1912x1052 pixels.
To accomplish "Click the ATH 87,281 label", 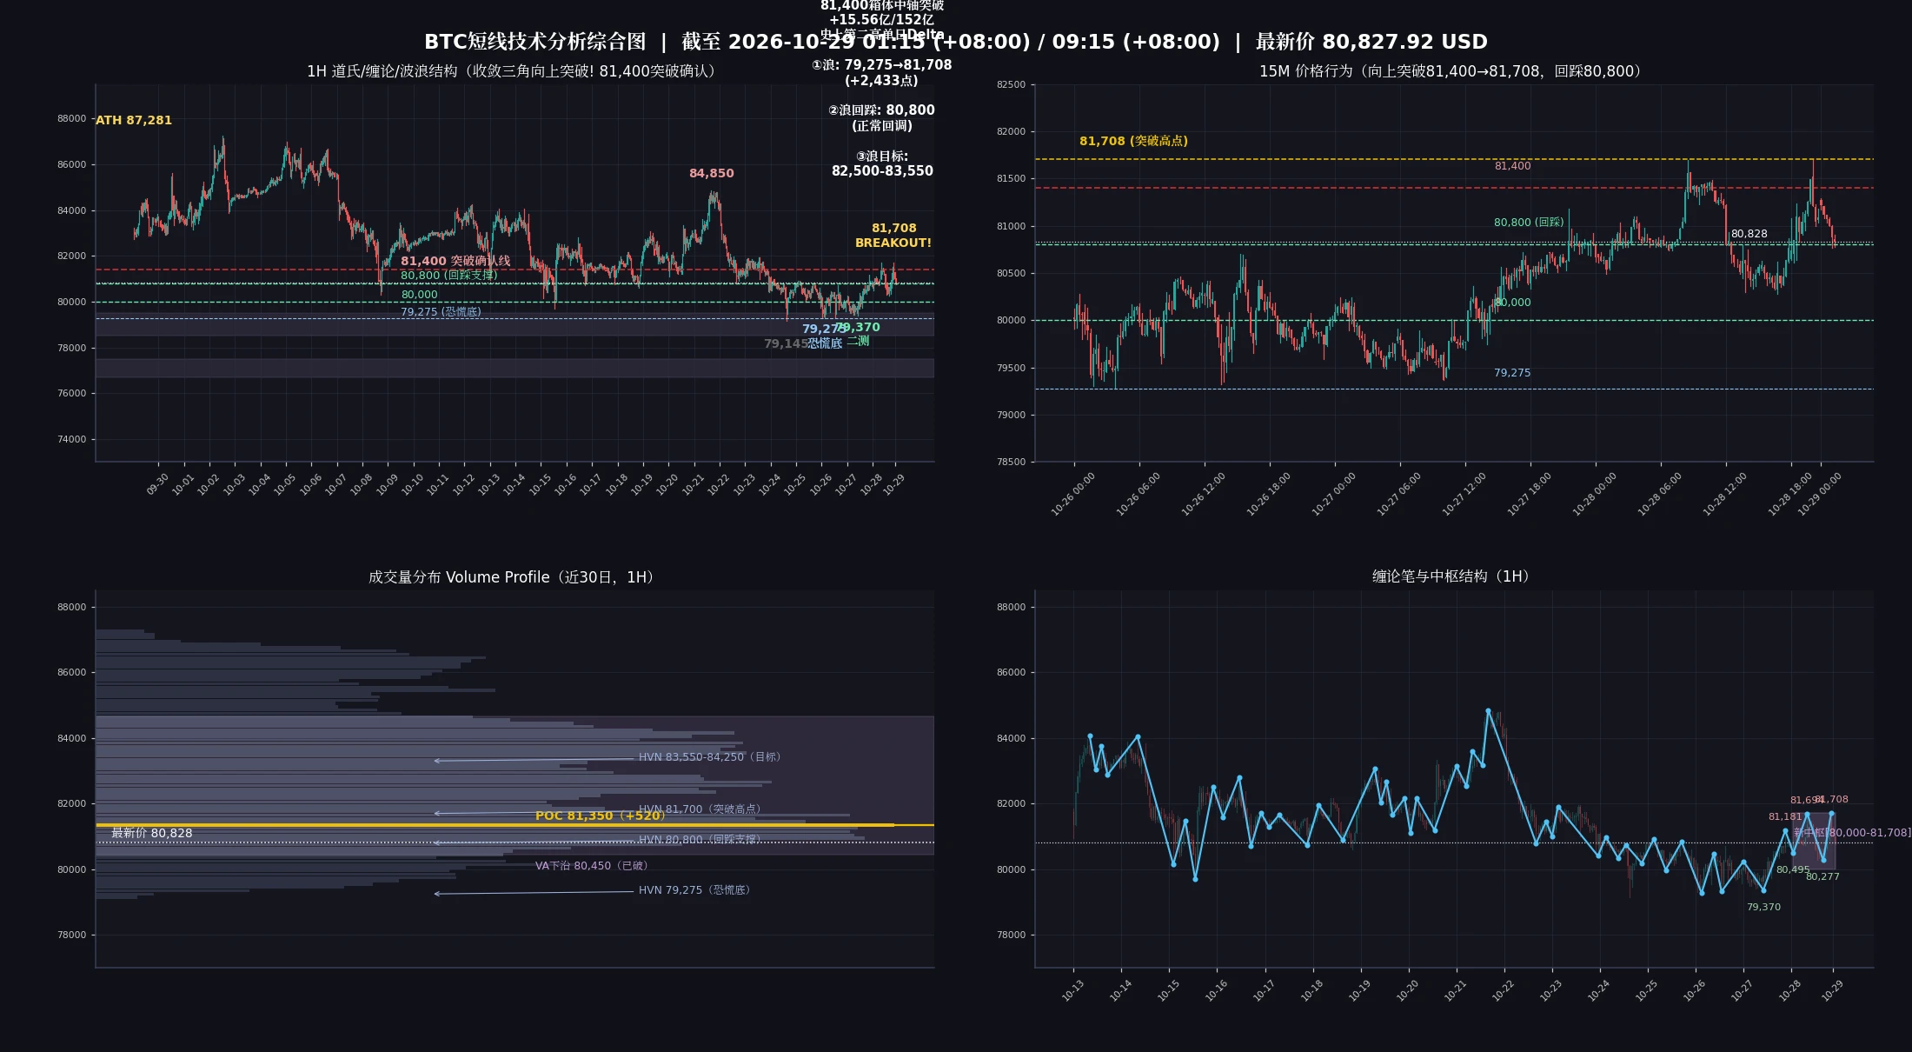I will click(134, 120).
